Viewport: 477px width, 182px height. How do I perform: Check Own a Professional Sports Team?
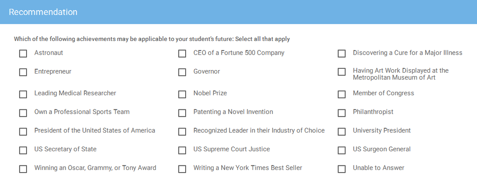23,113
